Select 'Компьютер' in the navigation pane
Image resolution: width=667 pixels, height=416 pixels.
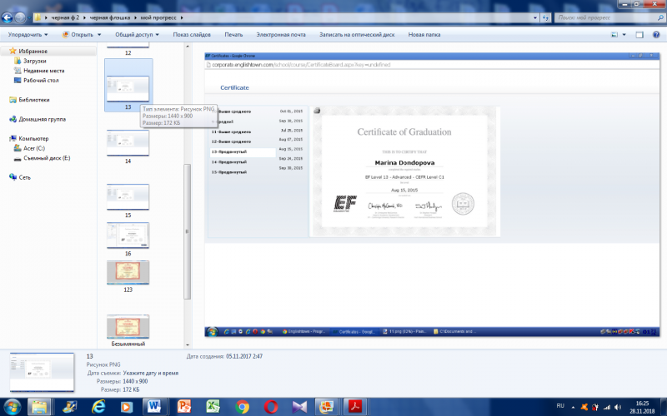pyautogui.click(x=33, y=138)
